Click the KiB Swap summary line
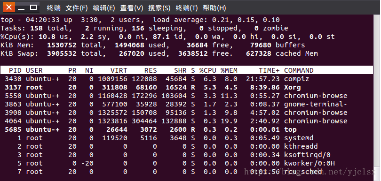 159,53
